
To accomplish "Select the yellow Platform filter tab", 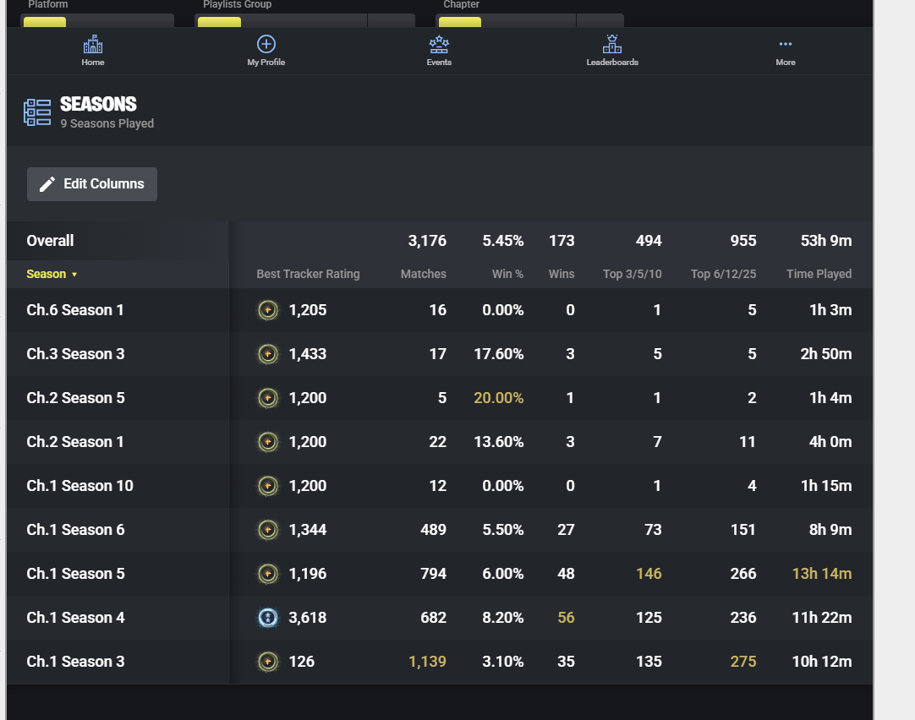I will (x=45, y=22).
